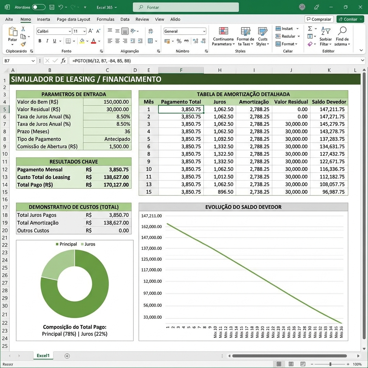Click the merge cells icon

[151, 41]
